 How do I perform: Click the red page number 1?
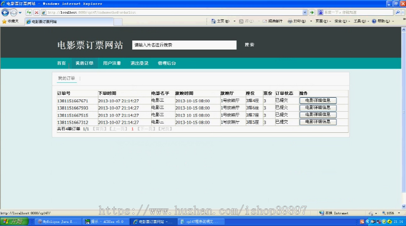pyautogui.click(x=132, y=129)
